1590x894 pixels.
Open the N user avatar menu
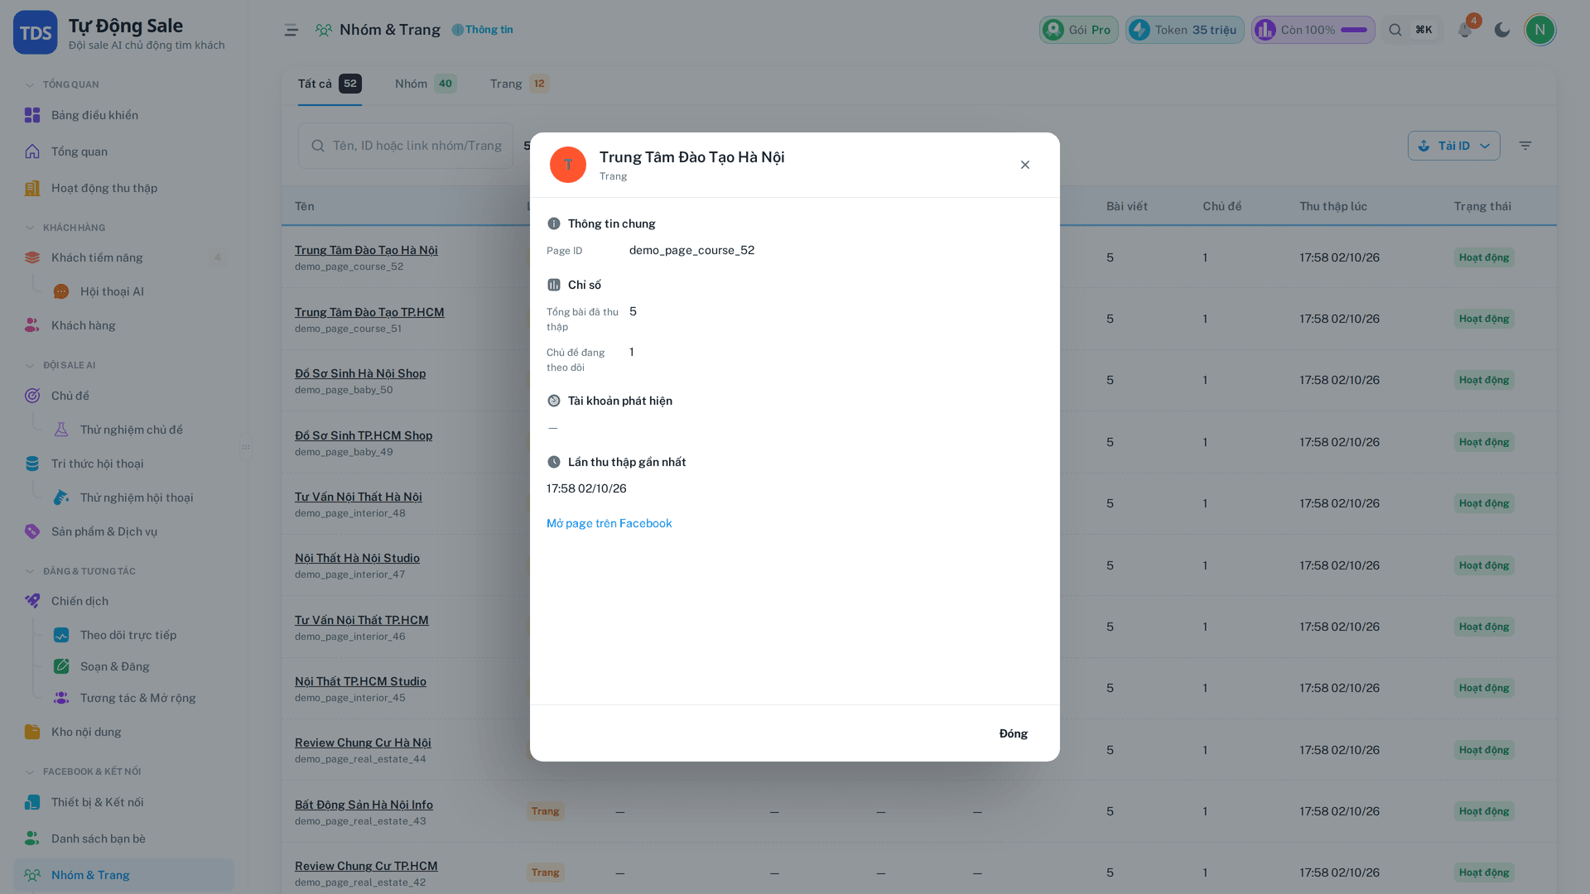[1540, 30]
